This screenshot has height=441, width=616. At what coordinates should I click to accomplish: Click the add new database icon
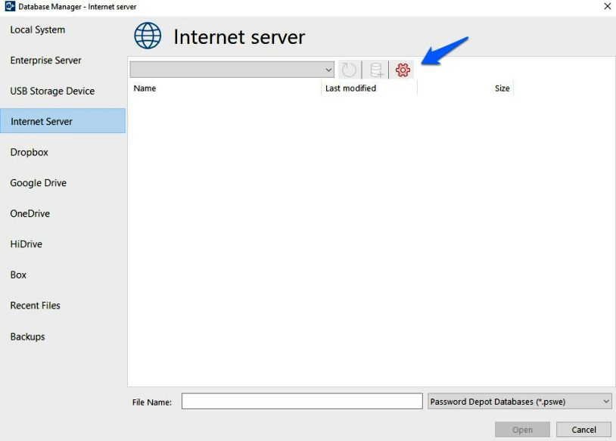376,70
